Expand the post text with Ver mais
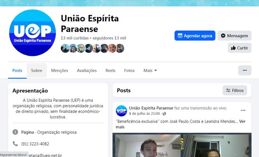Screen dimensions: 259x157 click(242, 121)
